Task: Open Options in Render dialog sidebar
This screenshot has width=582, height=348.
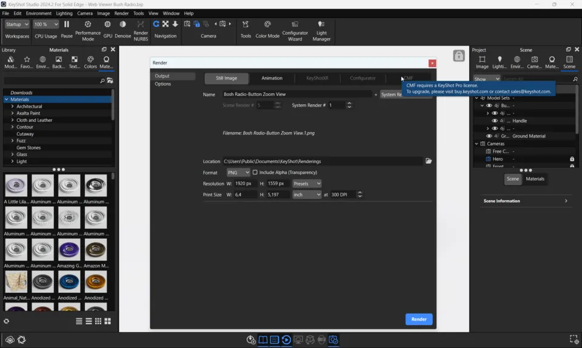Action: coord(162,84)
